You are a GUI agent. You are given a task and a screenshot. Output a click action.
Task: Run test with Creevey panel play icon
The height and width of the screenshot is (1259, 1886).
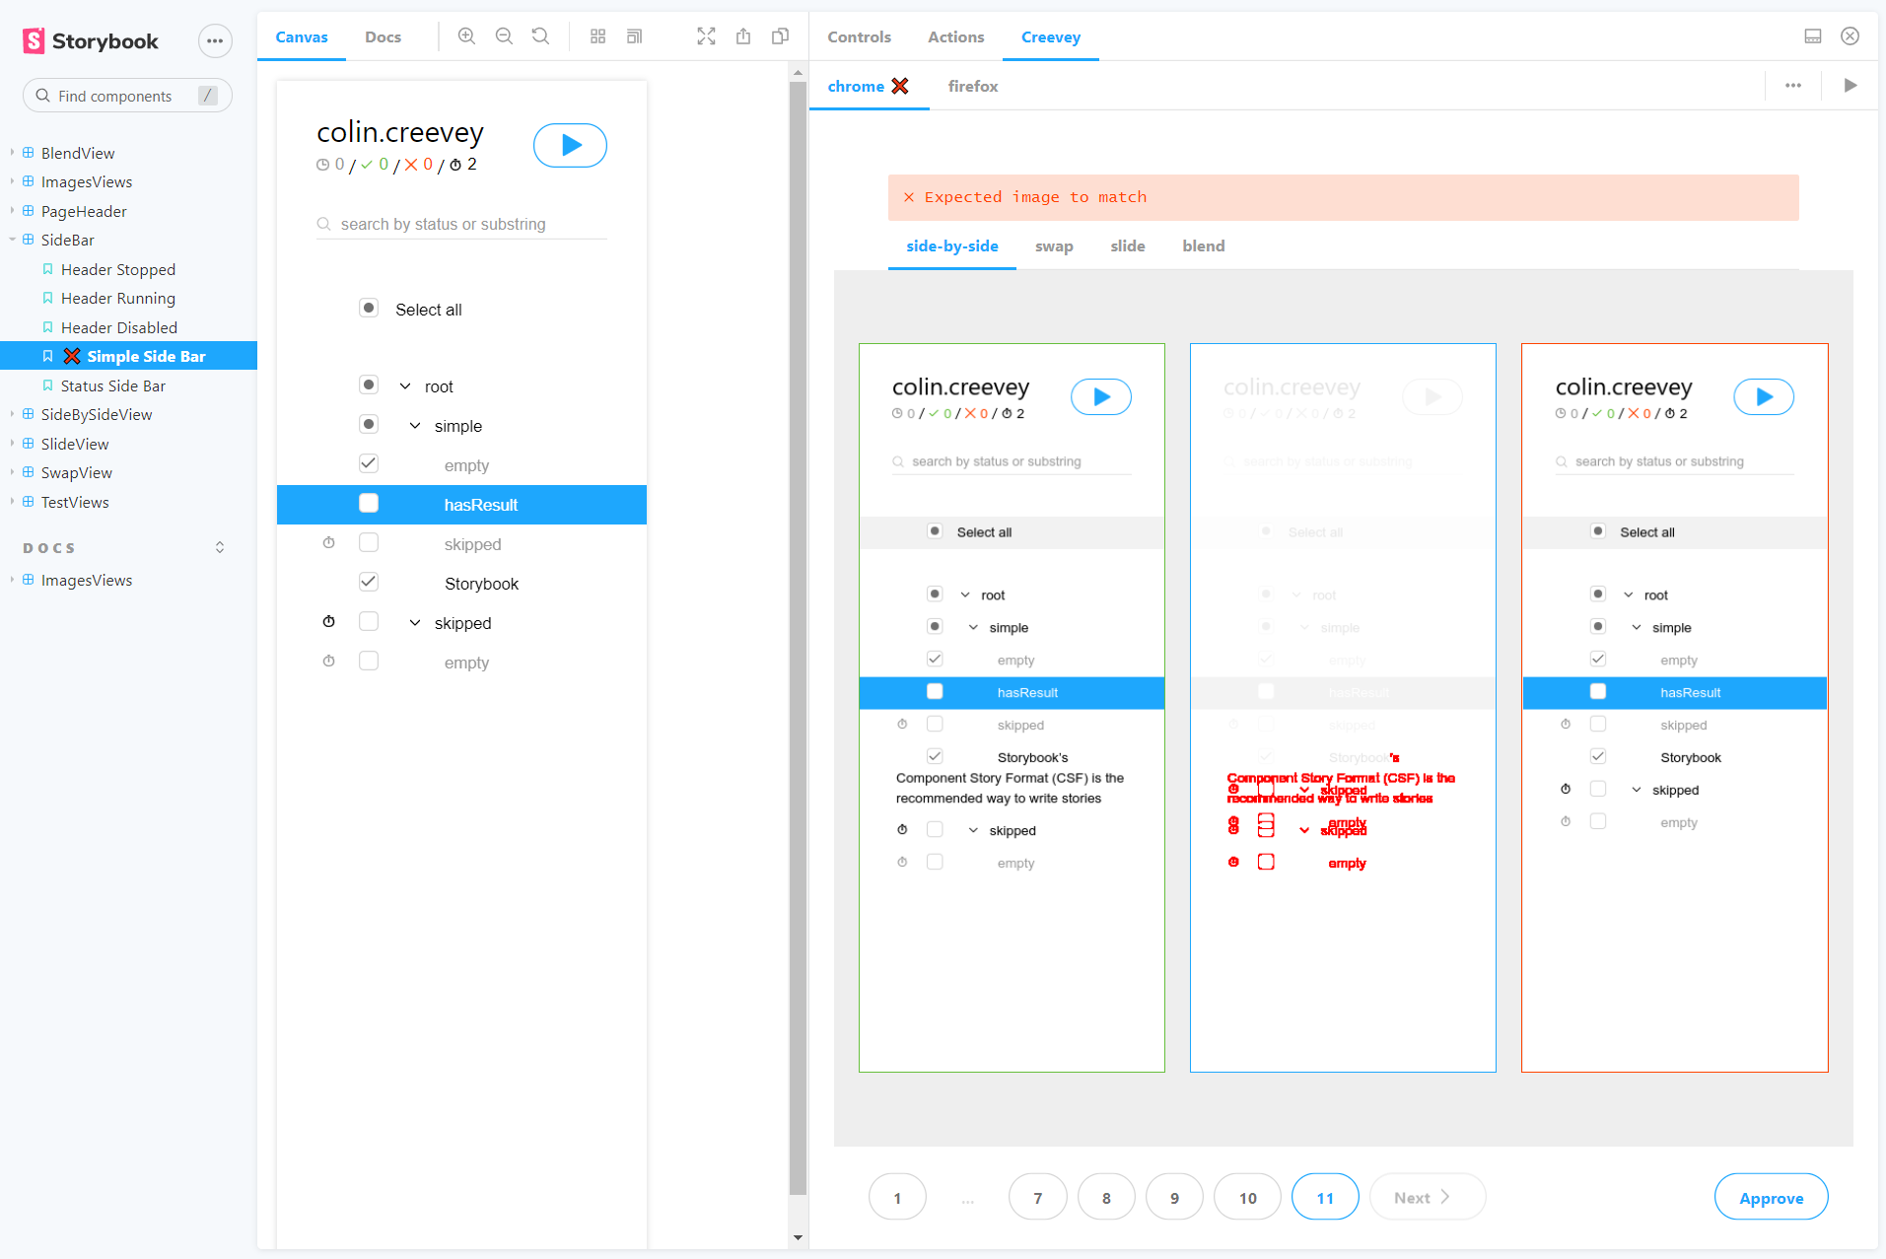[x=1851, y=86]
